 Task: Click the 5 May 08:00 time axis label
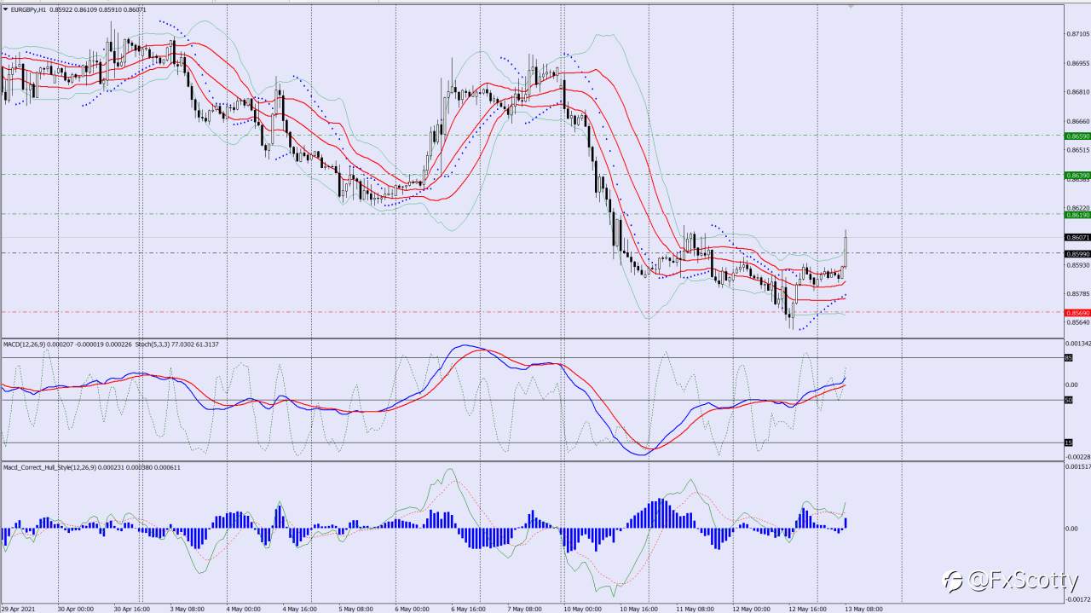point(356,609)
